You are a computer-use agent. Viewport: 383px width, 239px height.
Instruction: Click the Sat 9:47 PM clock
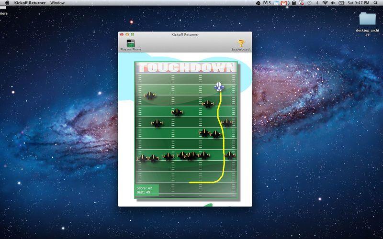[358, 3]
